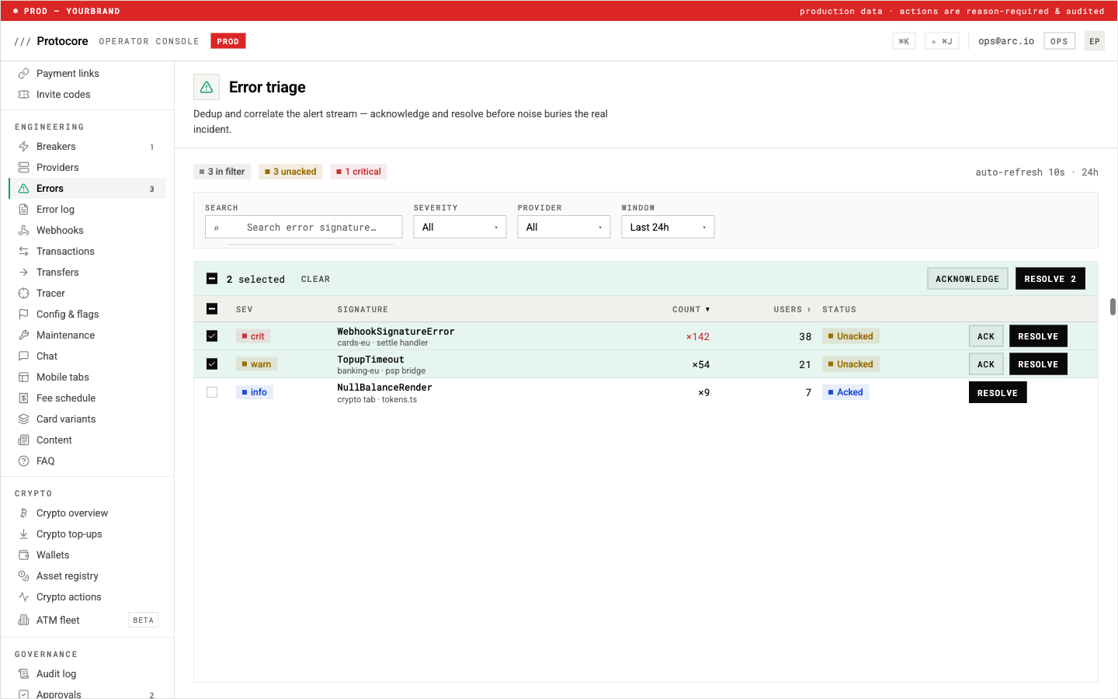
Task: Click the Chat bubble icon
Action: (x=24, y=356)
